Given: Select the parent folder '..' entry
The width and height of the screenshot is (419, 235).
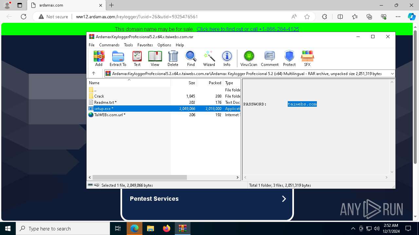Looking at the screenshot, I should tap(164, 90).
